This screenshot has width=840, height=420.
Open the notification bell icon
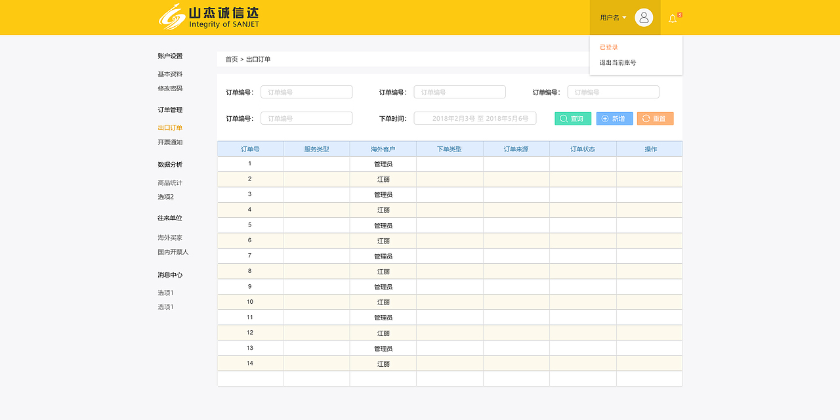pyautogui.click(x=671, y=18)
